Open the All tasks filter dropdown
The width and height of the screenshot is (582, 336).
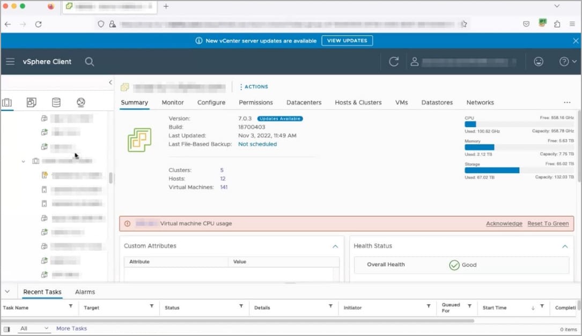[x=34, y=328]
